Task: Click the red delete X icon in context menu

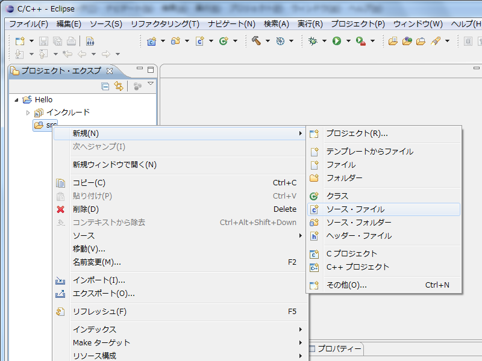Action: [60, 209]
